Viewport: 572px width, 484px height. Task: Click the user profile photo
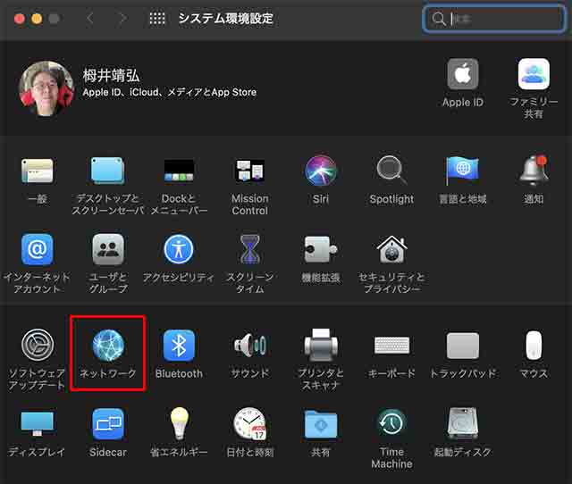46,88
